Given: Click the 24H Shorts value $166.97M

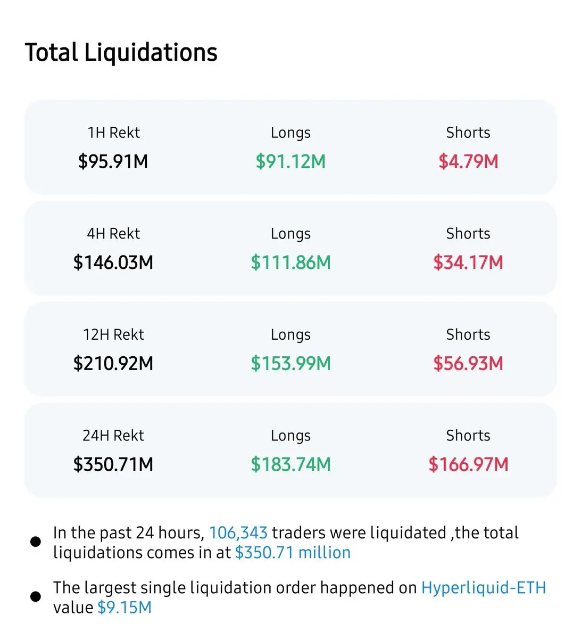Looking at the screenshot, I should coord(468,464).
